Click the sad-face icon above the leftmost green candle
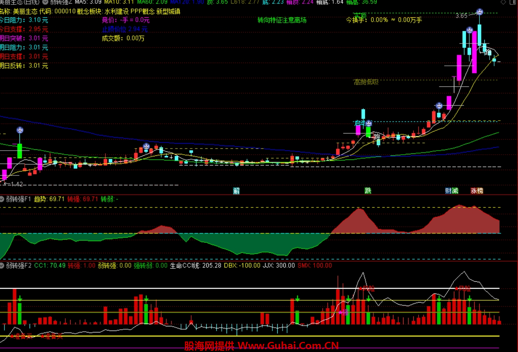 point(19,130)
